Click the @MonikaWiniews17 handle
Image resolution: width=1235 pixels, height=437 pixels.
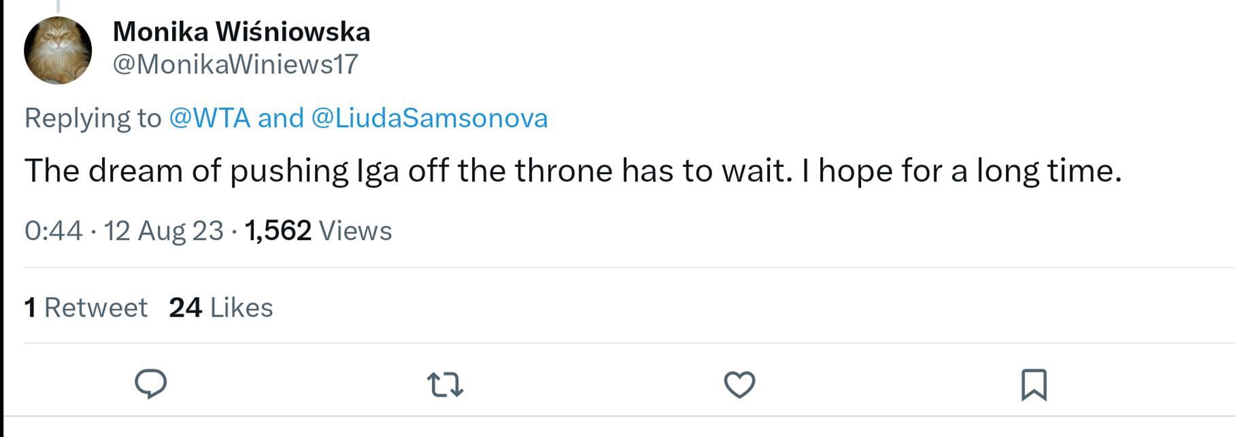[x=235, y=65]
